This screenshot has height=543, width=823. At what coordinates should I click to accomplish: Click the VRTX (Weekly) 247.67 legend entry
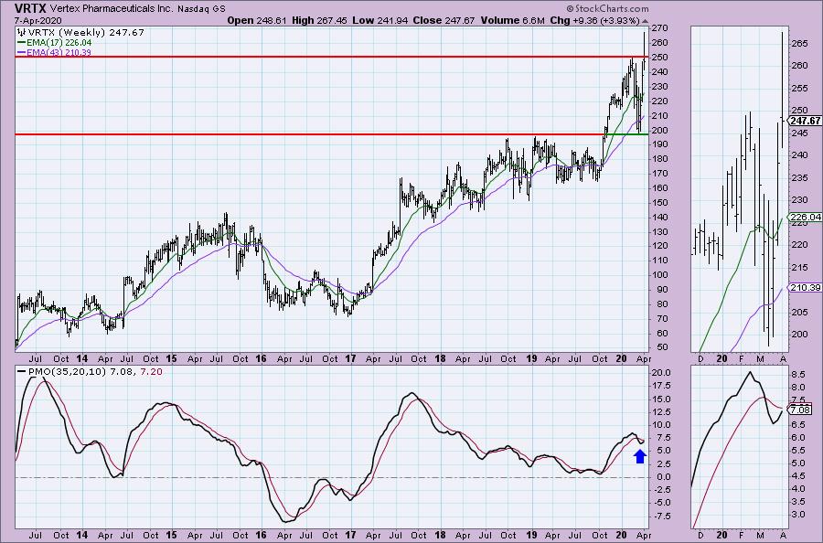86,33
